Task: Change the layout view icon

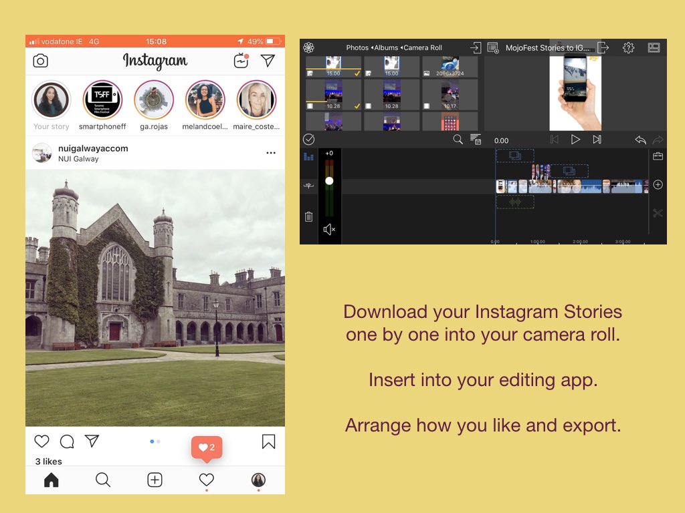Action: click(x=654, y=47)
